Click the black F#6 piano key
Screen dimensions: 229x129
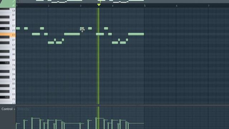tap(5, 63)
